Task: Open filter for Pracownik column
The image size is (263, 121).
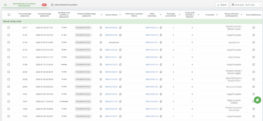Action: [x=217, y=15]
